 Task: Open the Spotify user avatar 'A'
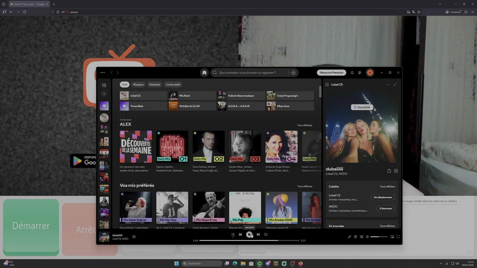(370, 73)
